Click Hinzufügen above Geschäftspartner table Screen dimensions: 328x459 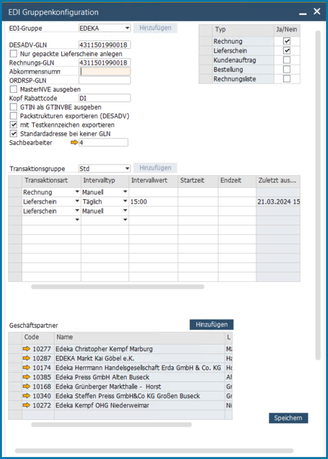211,324
